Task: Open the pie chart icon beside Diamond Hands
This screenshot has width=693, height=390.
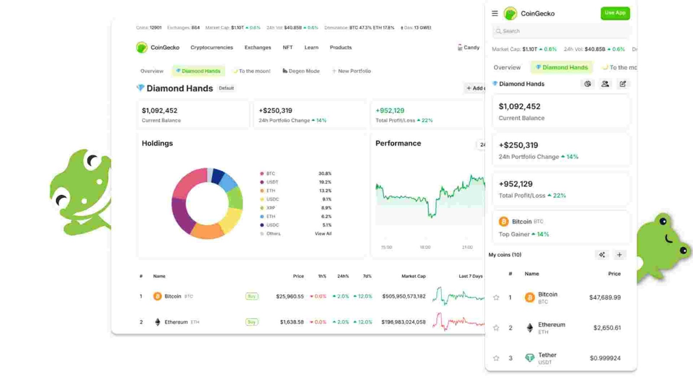Action: tap(588, 84)
